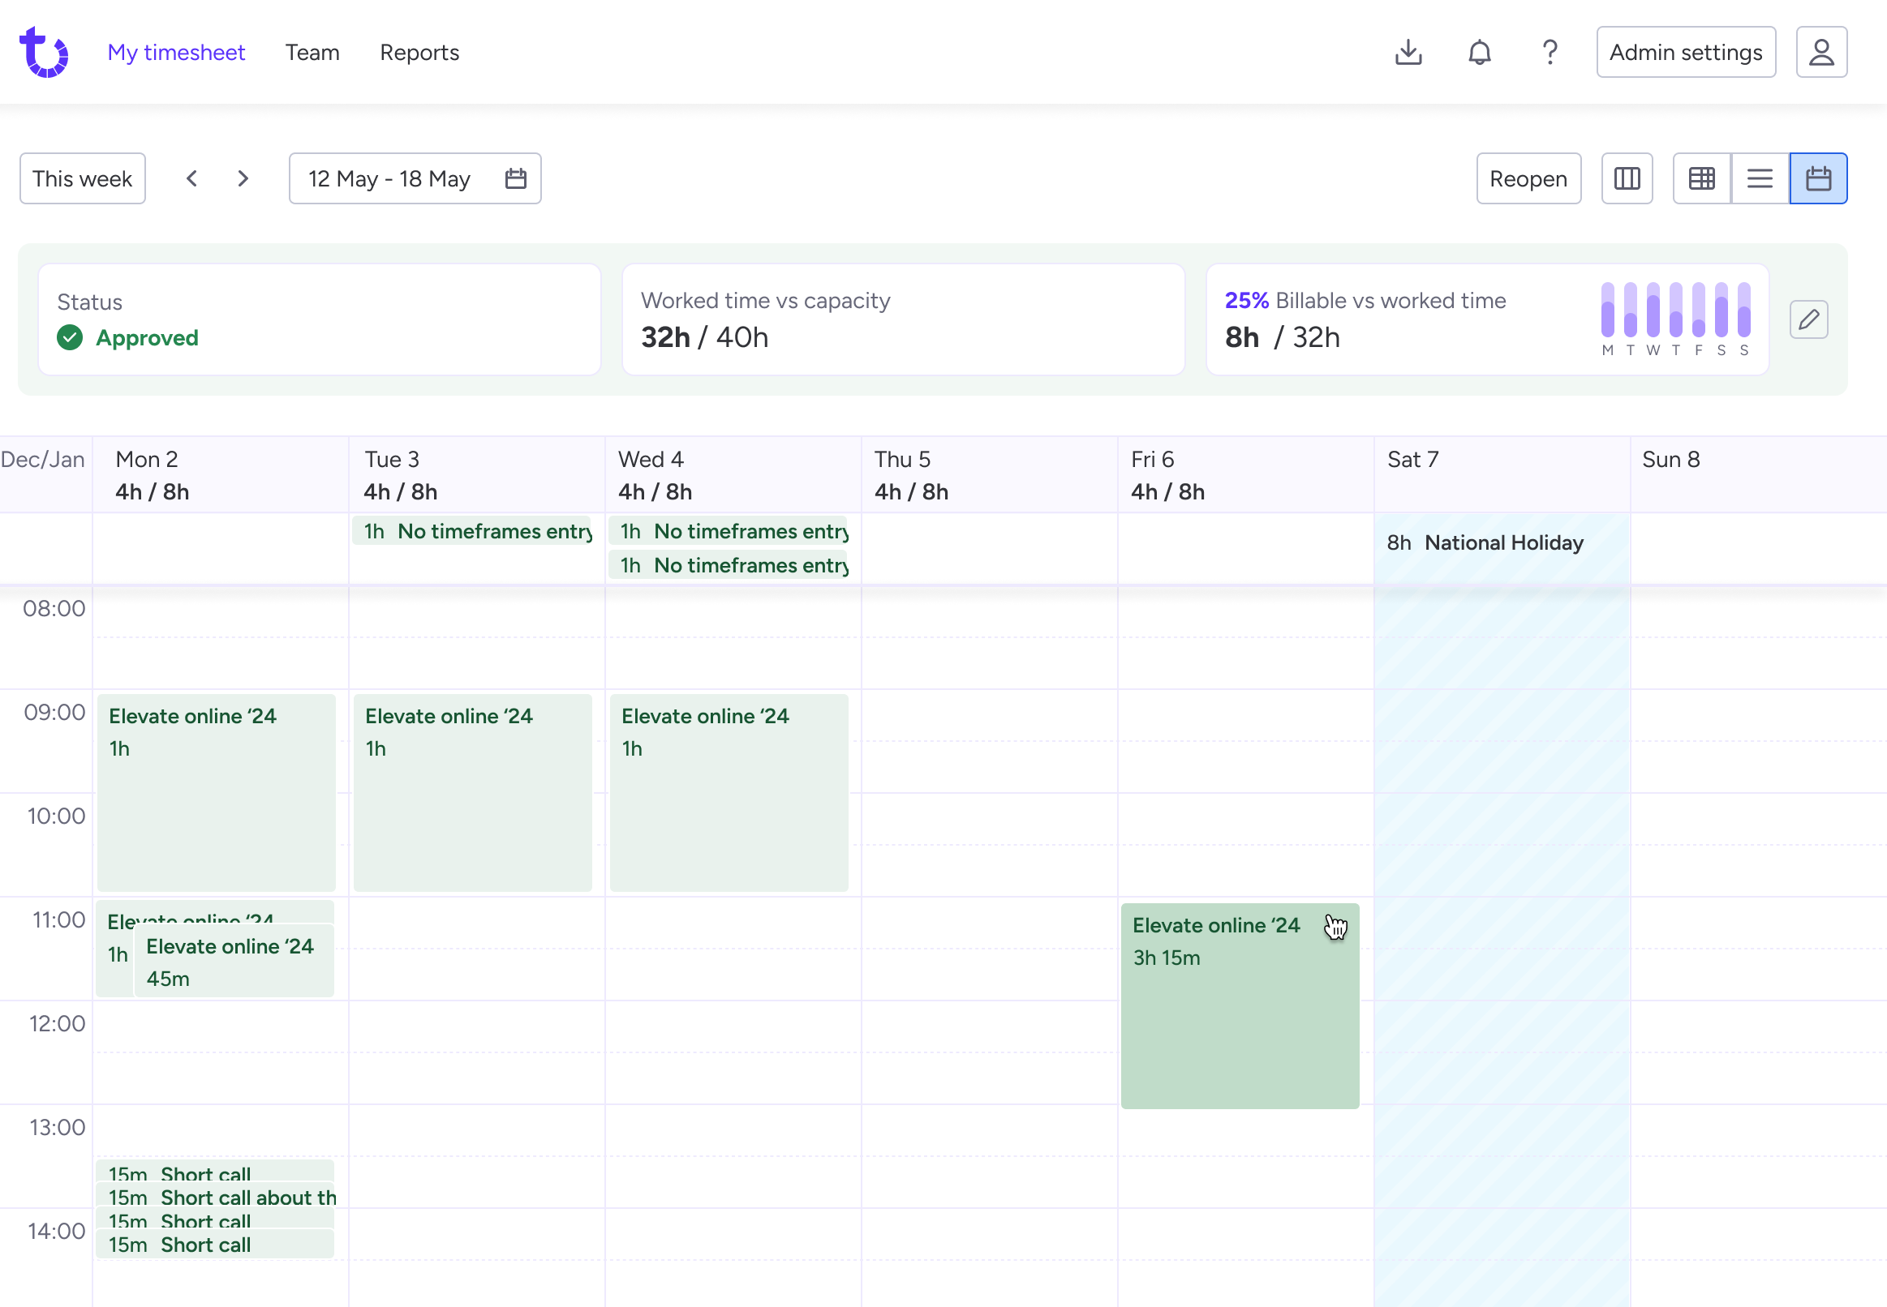
Task: Jump to This week
Action: (x=83, y=178)
